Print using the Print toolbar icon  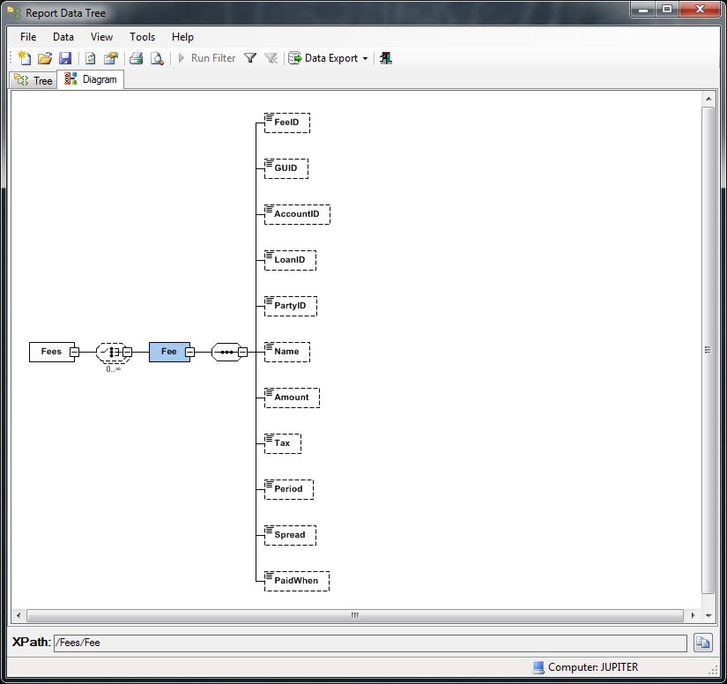click(137, 57)
